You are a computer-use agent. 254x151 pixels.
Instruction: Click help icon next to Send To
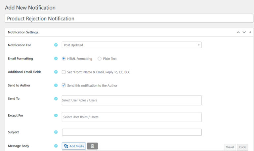(56, 98)
